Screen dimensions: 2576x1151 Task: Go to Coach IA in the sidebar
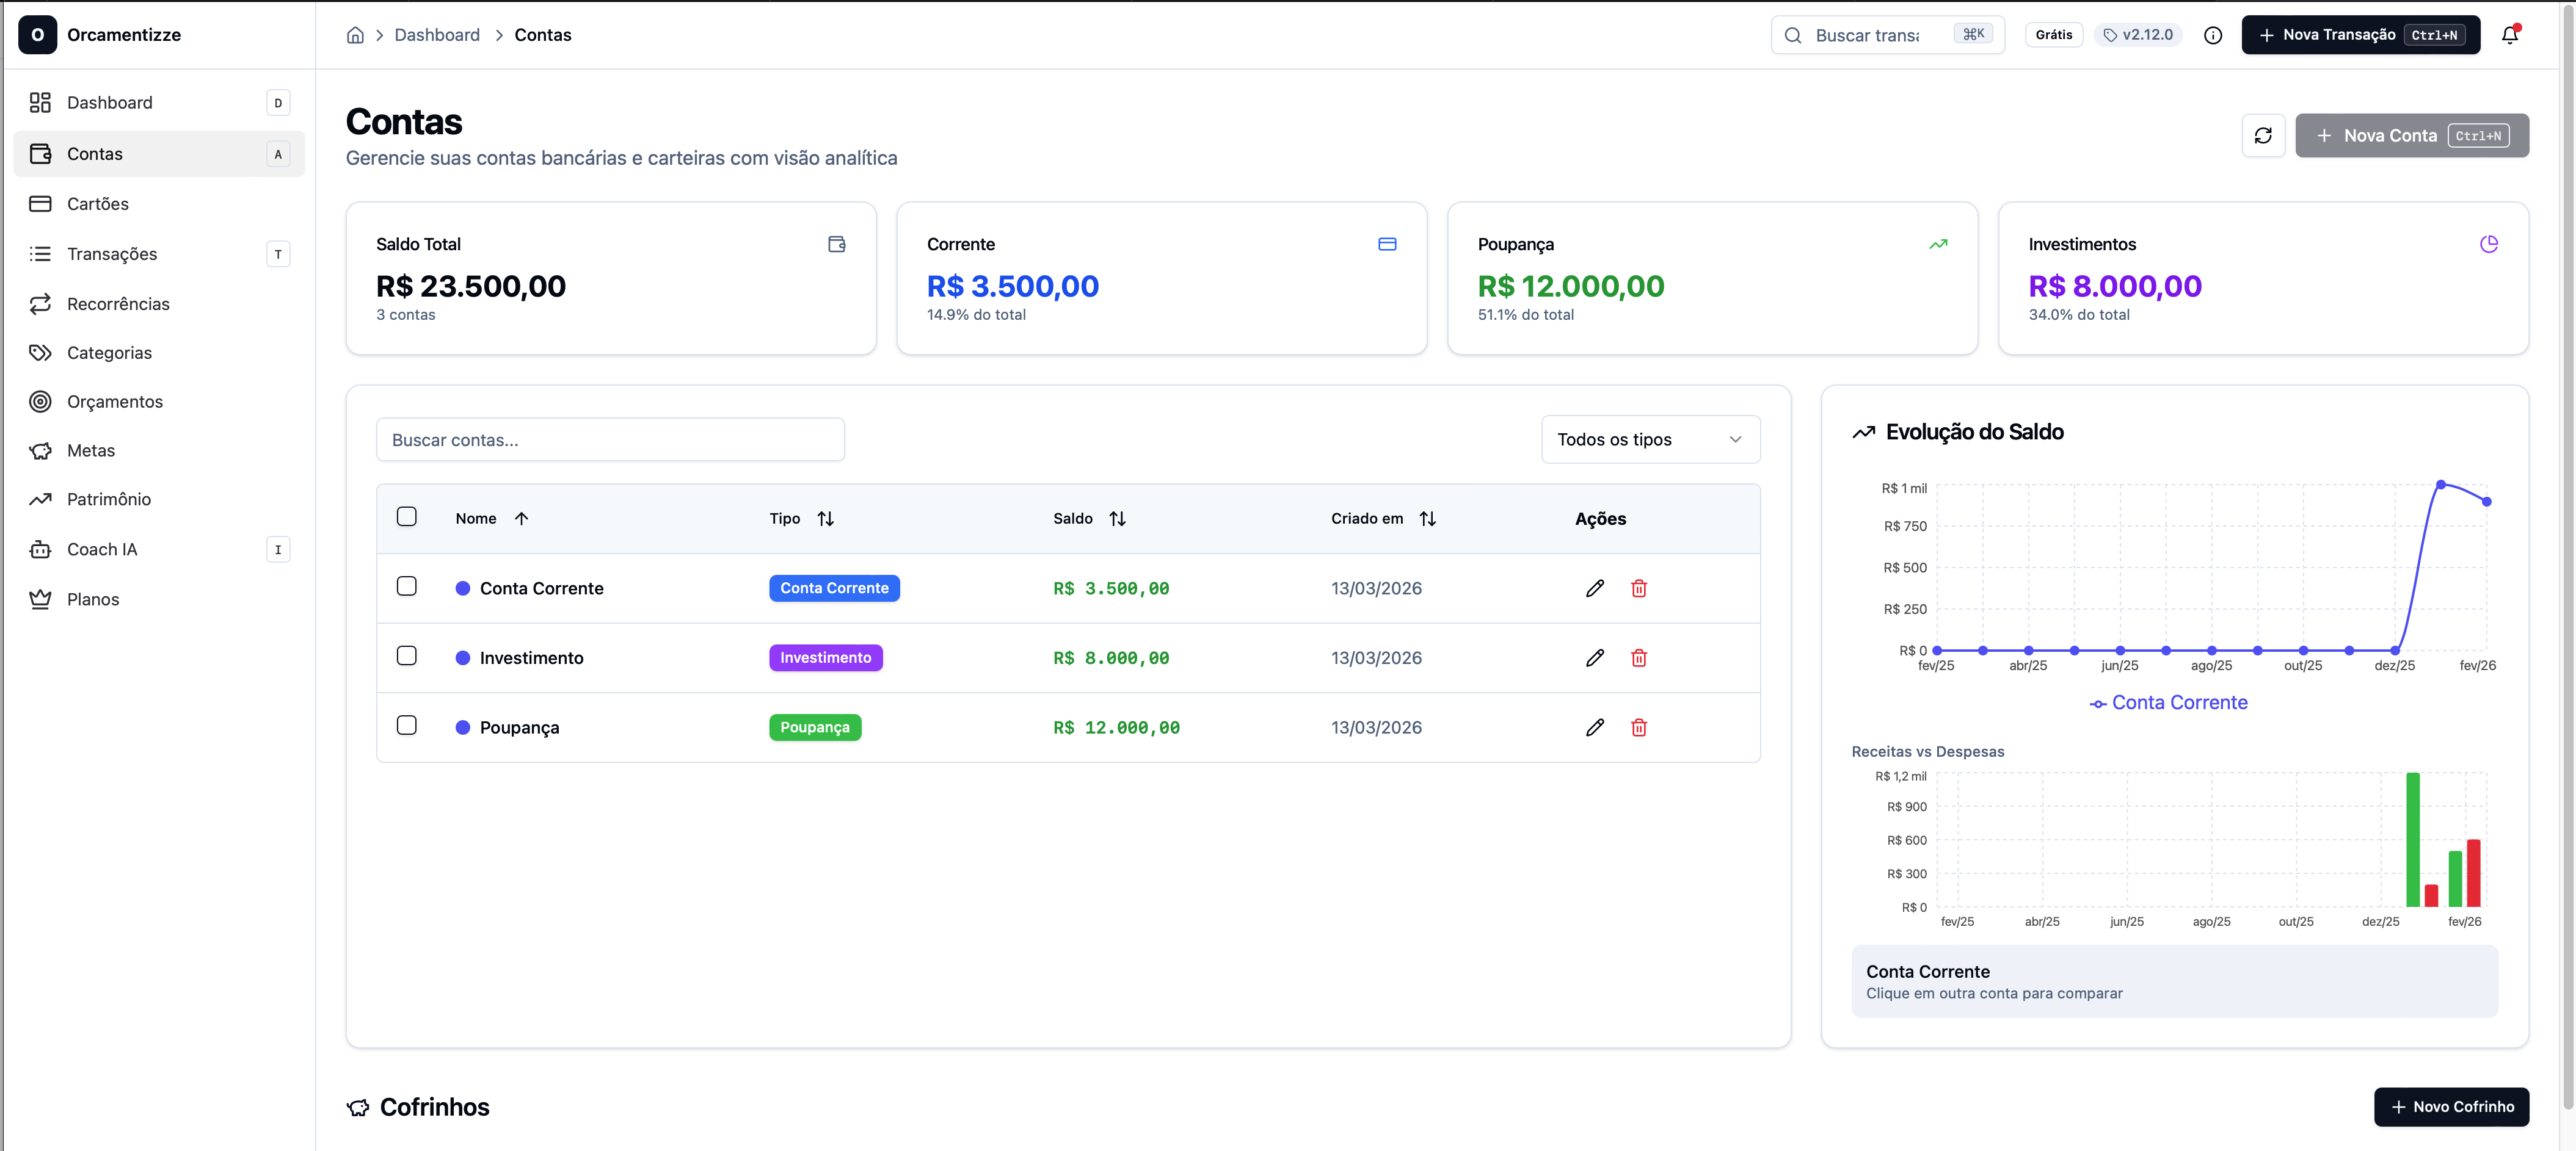point(102,549)
